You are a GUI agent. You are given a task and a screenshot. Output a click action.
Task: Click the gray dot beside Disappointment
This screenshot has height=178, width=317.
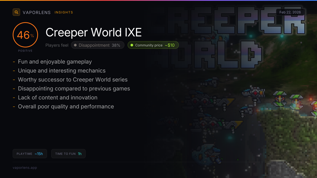pos(75,45)
